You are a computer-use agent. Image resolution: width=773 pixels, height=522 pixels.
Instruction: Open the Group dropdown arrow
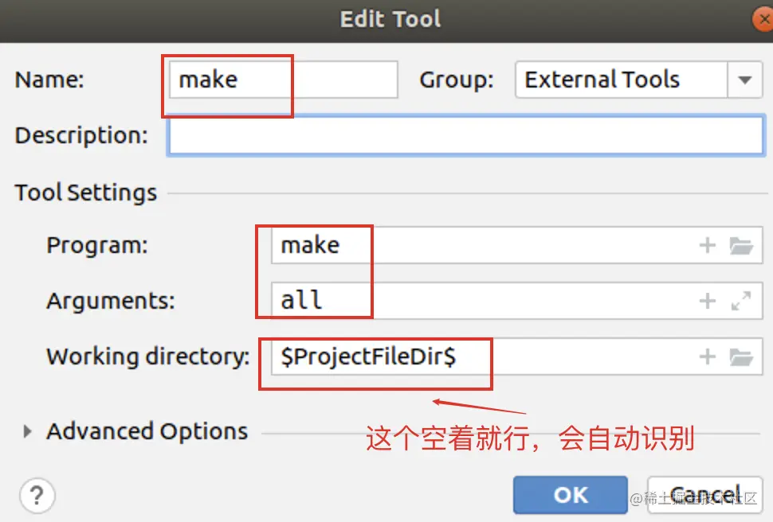pos(745,80)
